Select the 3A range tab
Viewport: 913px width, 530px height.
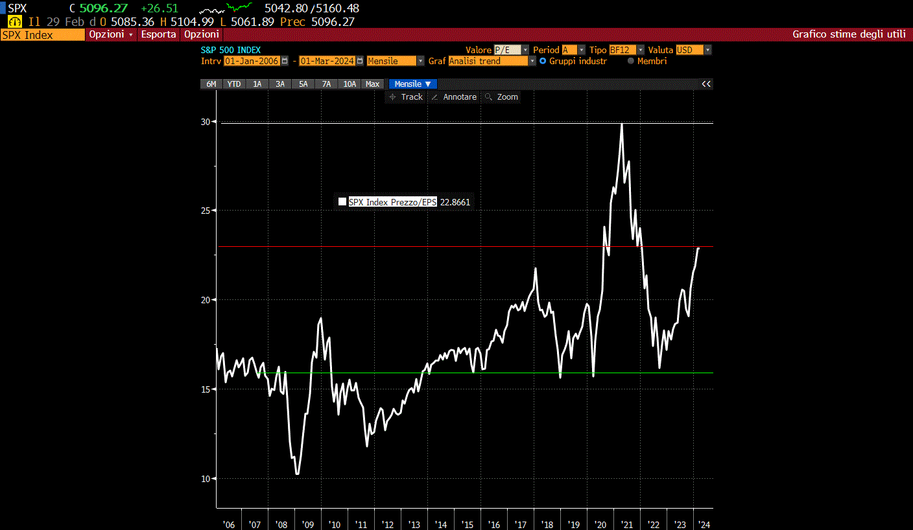280,84
